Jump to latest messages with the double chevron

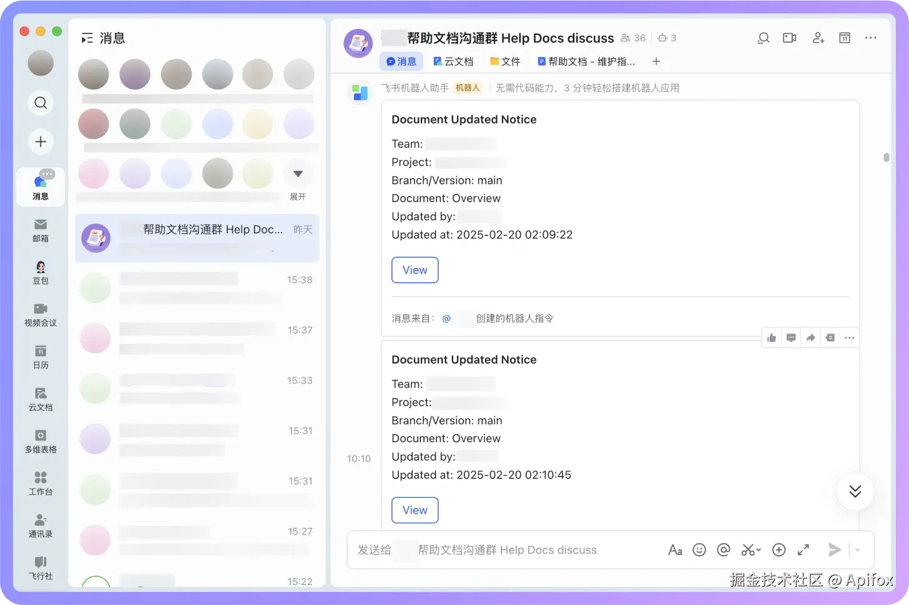pos(855,491)
